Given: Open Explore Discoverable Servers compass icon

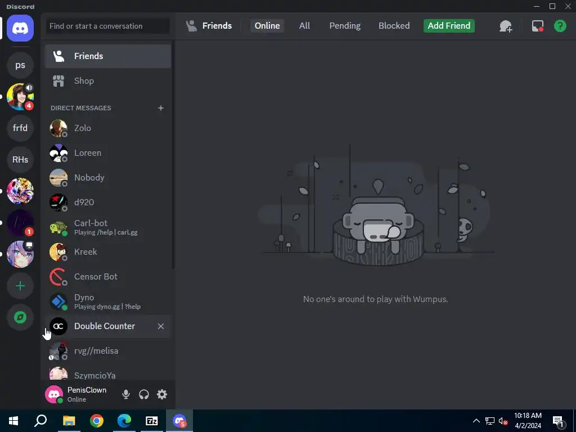Looking at the screenshot, I should point(20,317).
